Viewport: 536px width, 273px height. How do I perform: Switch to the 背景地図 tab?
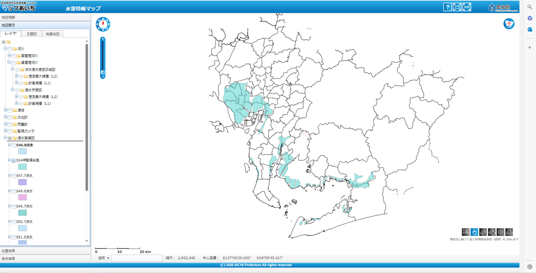53,34
